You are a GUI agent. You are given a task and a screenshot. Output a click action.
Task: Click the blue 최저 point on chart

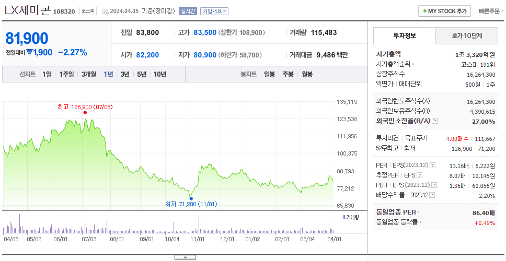click(x=191, y=198)
